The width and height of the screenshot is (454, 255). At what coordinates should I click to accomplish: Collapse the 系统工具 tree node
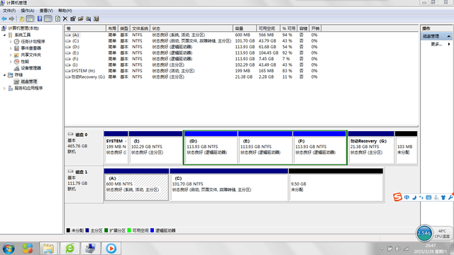4,35
